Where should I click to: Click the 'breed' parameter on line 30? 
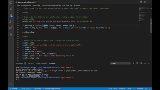click(65, 25)
